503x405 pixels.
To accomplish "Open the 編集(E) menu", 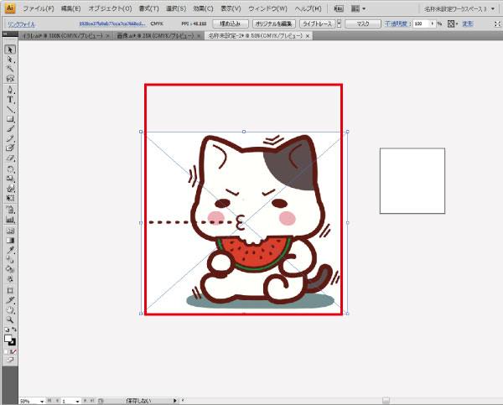I will [x=70, y=8].
